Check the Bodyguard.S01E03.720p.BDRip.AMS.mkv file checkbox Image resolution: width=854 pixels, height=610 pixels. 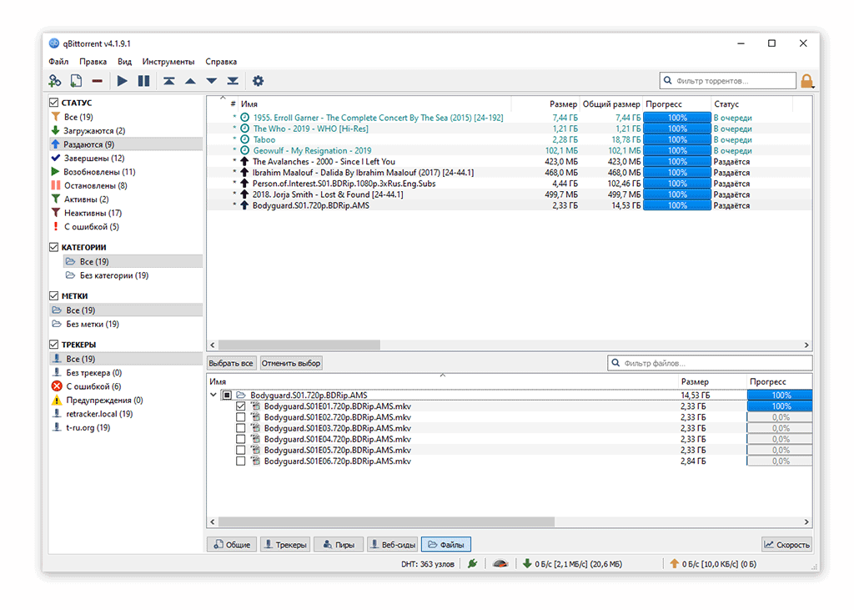pyautogui.click(x=241, y=428)
